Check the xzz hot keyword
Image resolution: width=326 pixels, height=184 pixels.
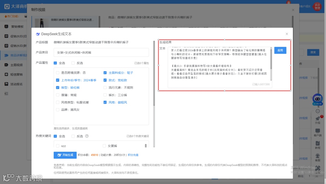point(58,146)
